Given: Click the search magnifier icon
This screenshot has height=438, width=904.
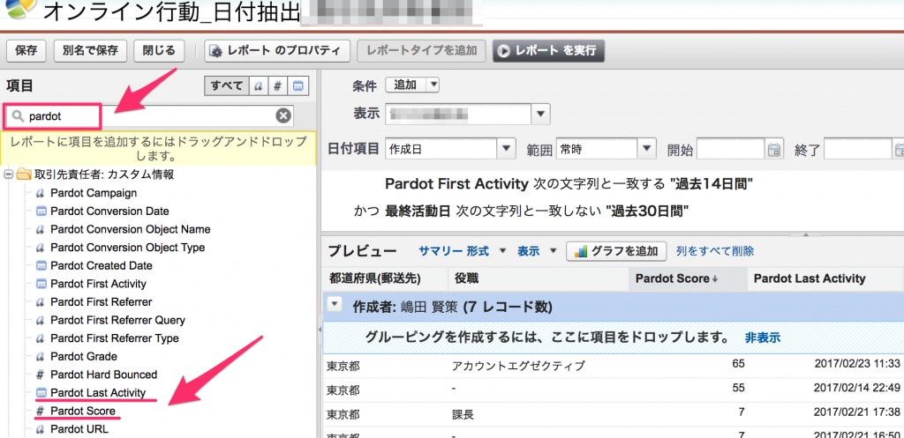Looking at the screenshot, I should click(18, 116).
